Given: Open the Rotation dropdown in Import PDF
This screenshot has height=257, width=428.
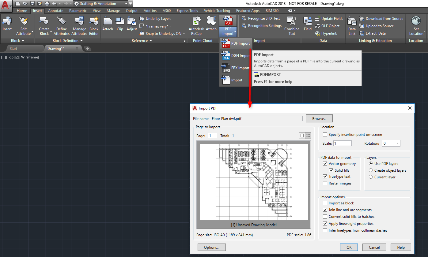Looking at the screenshot, I should pos(397,143).
